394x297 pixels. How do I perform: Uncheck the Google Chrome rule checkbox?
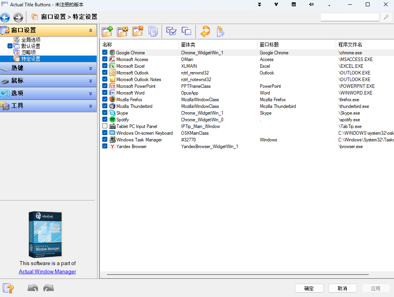point(105,52)
